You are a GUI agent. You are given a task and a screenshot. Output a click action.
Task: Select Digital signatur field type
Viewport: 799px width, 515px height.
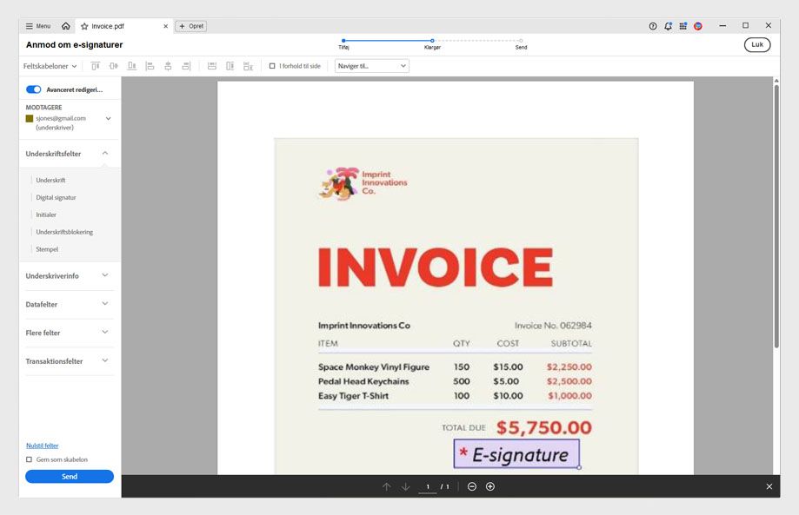(56, 197)
